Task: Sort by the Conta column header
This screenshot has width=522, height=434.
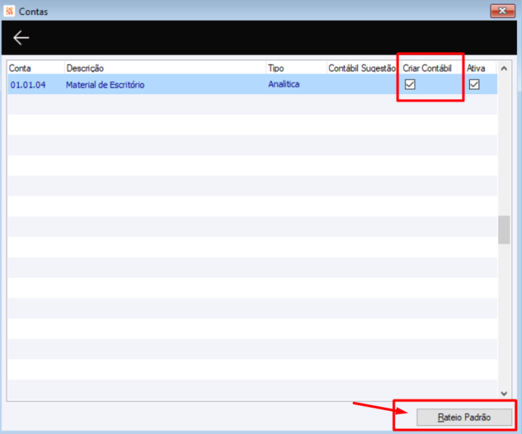Action: pos(35,68)
